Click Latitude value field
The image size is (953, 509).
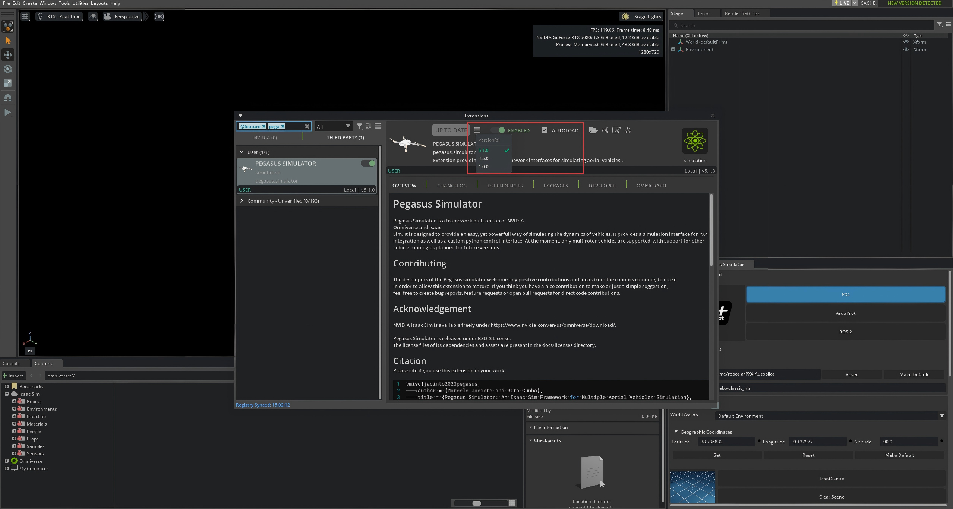(726, 442)
